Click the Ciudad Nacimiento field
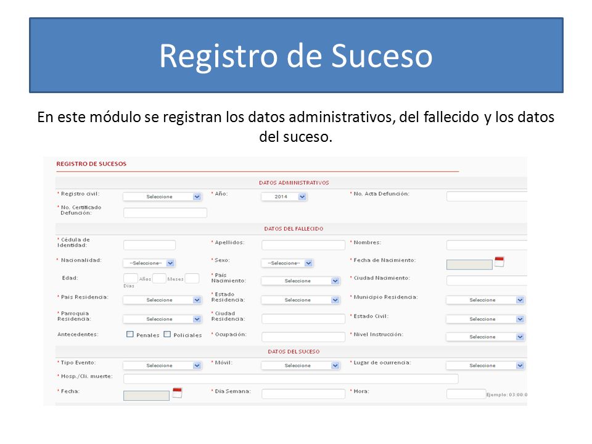Image resolution: width=592 pixels, height=444 pixels. (x=487, y=281)
